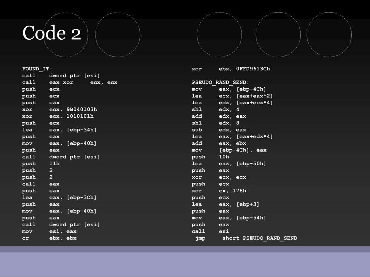
Task: Click the line "xor ecx, 1010101h"
Action: click(x=58, y=116)
